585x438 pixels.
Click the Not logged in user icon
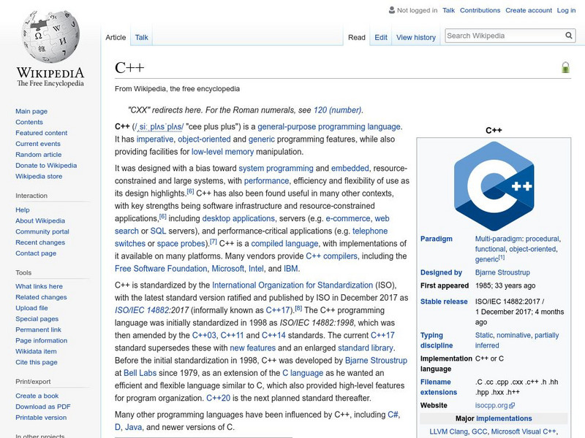392,10
